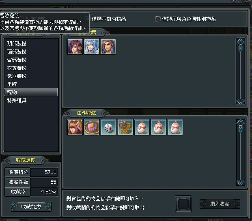Select the white dice item

(x=108, y=127)
